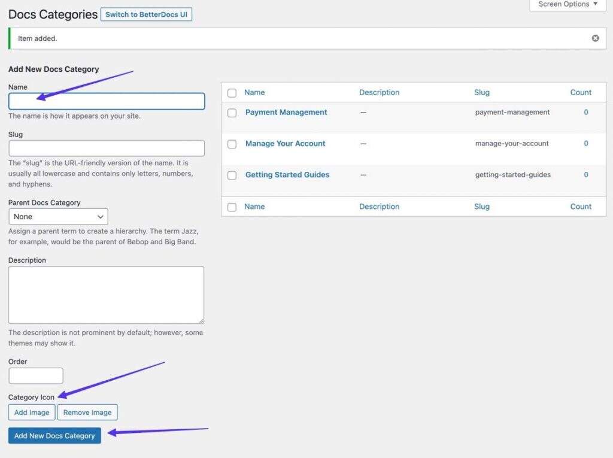Viewport: 613px width, 458px height.
Task: Open the Payment Management category link
Action: [286, 113]
